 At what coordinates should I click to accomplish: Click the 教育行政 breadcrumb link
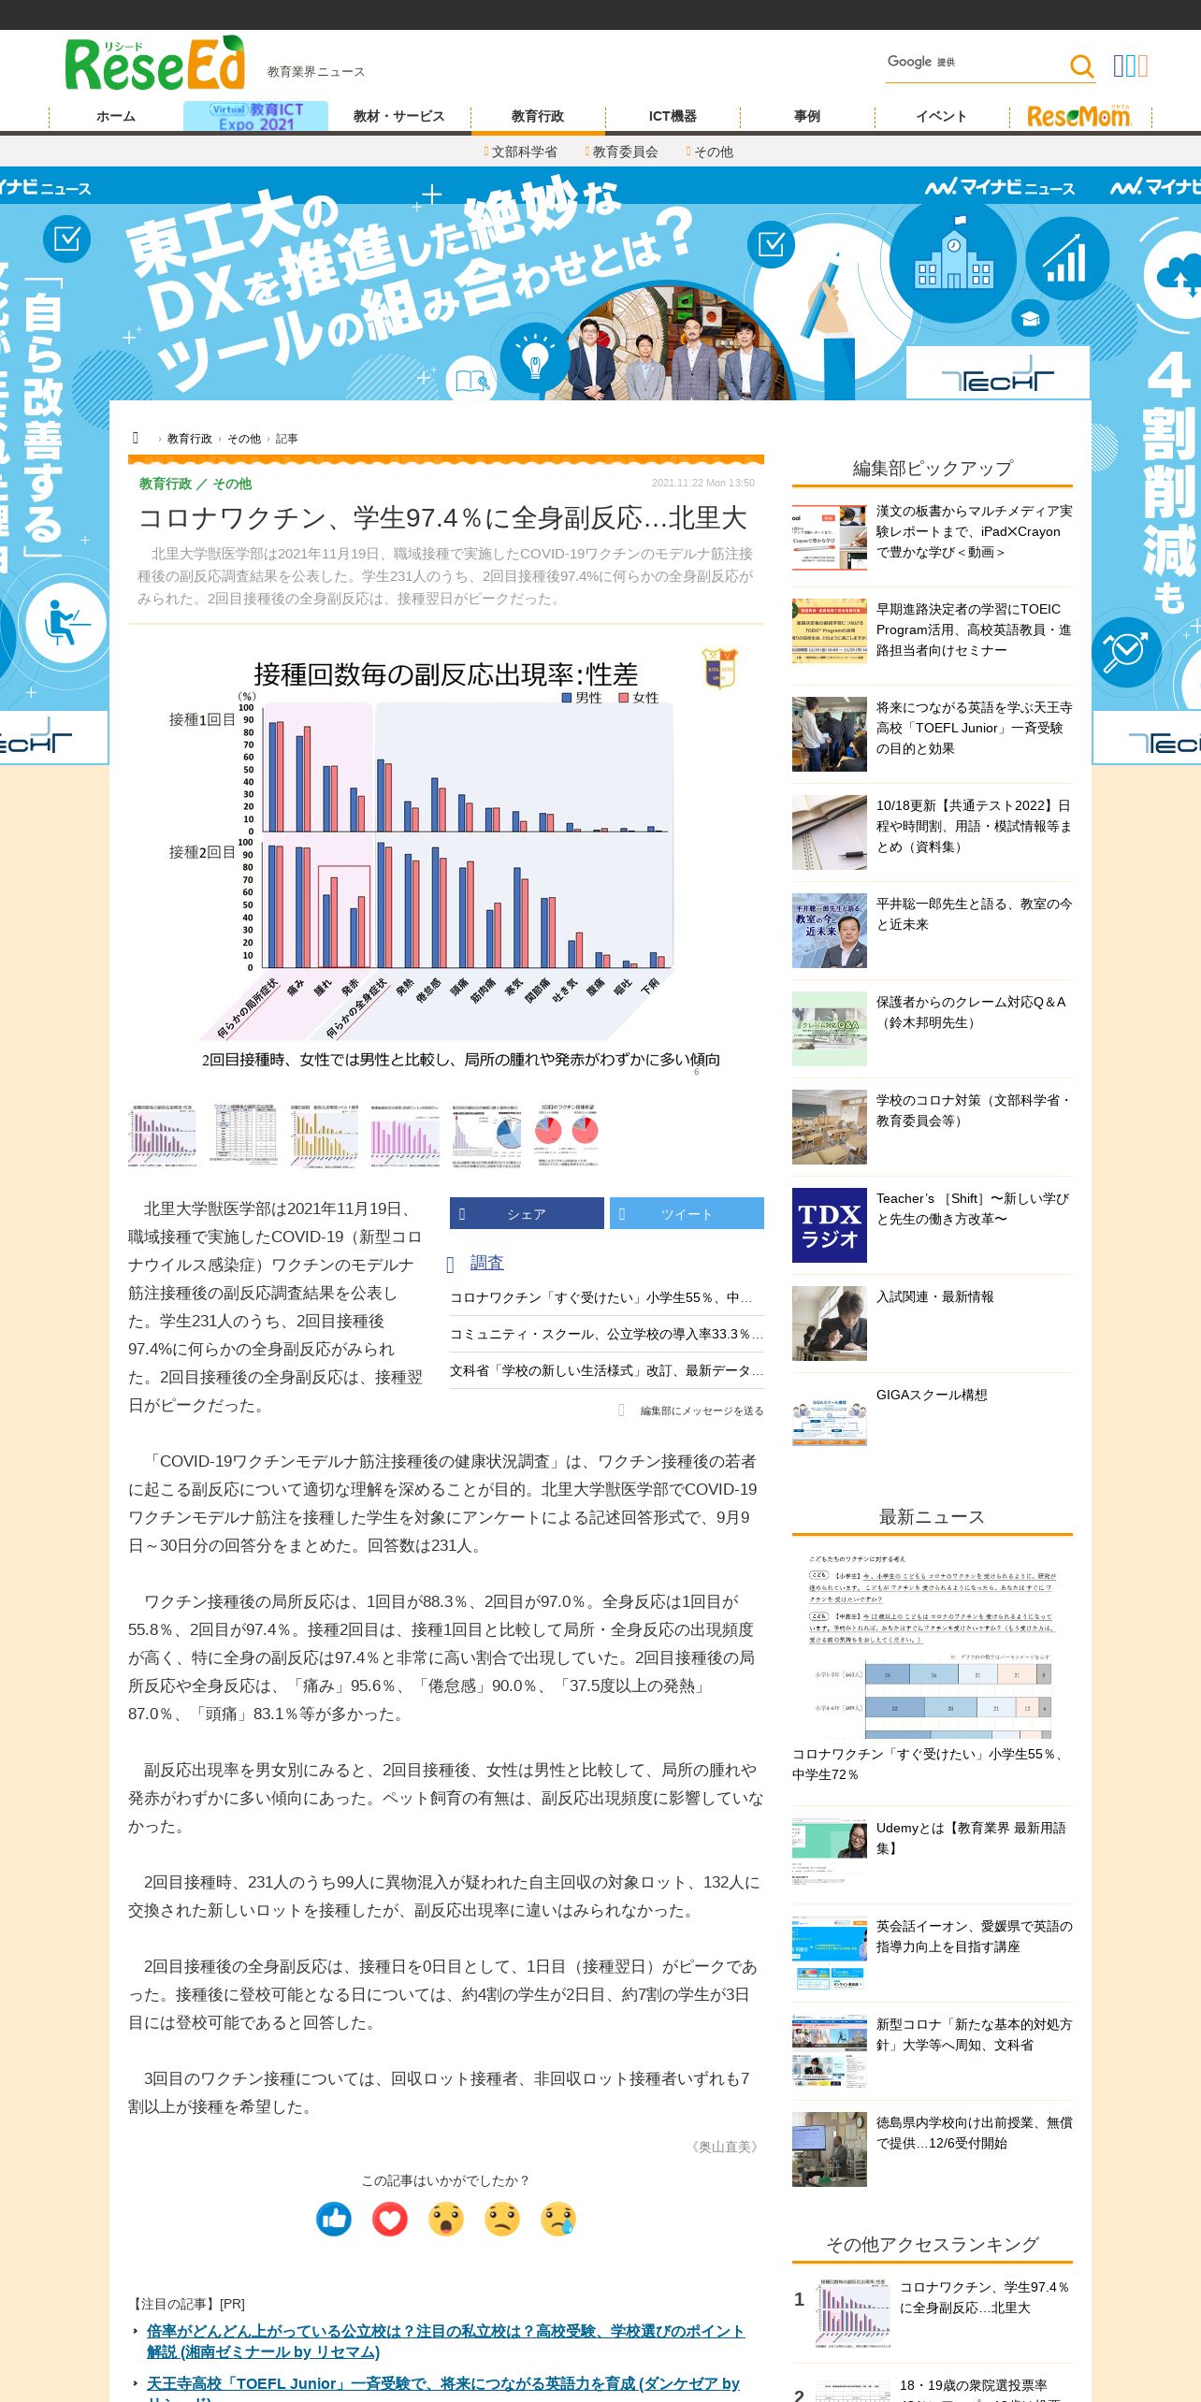click(x=189, y=439)
